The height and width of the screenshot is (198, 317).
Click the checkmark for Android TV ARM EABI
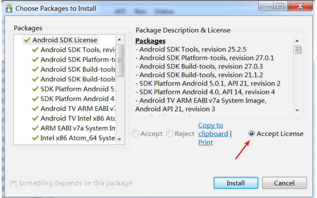(x=35, y=108)
